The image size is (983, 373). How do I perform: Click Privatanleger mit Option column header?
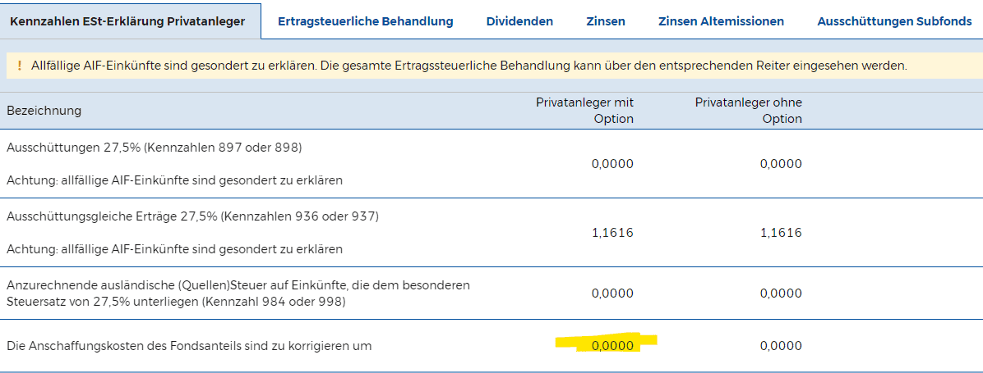coord(584,111)
